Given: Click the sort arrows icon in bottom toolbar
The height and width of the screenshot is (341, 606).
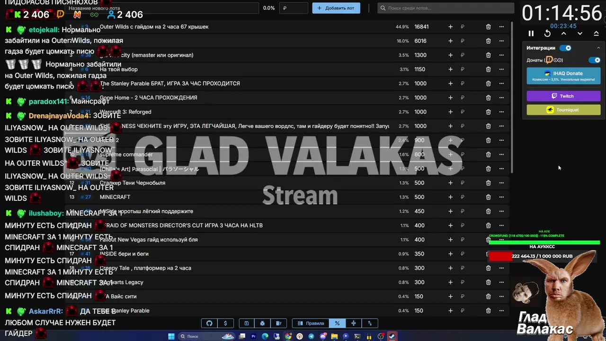Looking at the screenshot, I should (x=370, y=323).
